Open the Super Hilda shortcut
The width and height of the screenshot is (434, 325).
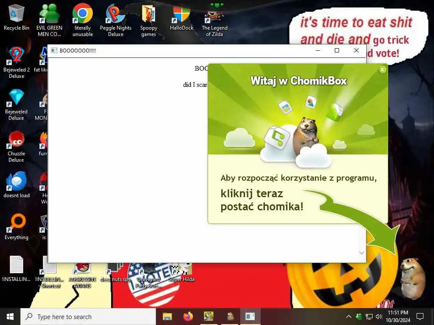coord(181,273)
